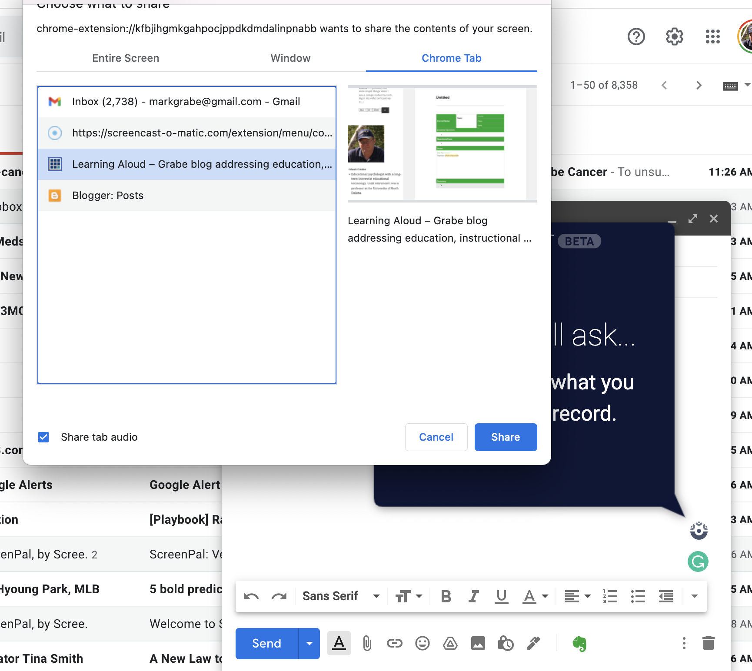Close the compose window
This screenshot has width=752, height=671.
click(x=714, y=219)
